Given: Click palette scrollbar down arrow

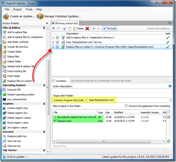Looking at the screenshot, I should pyautogui.click(x=48, y=152).
